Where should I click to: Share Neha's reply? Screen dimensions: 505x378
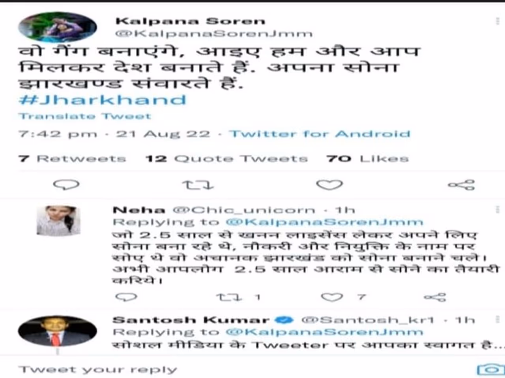[x=434, y=297]
